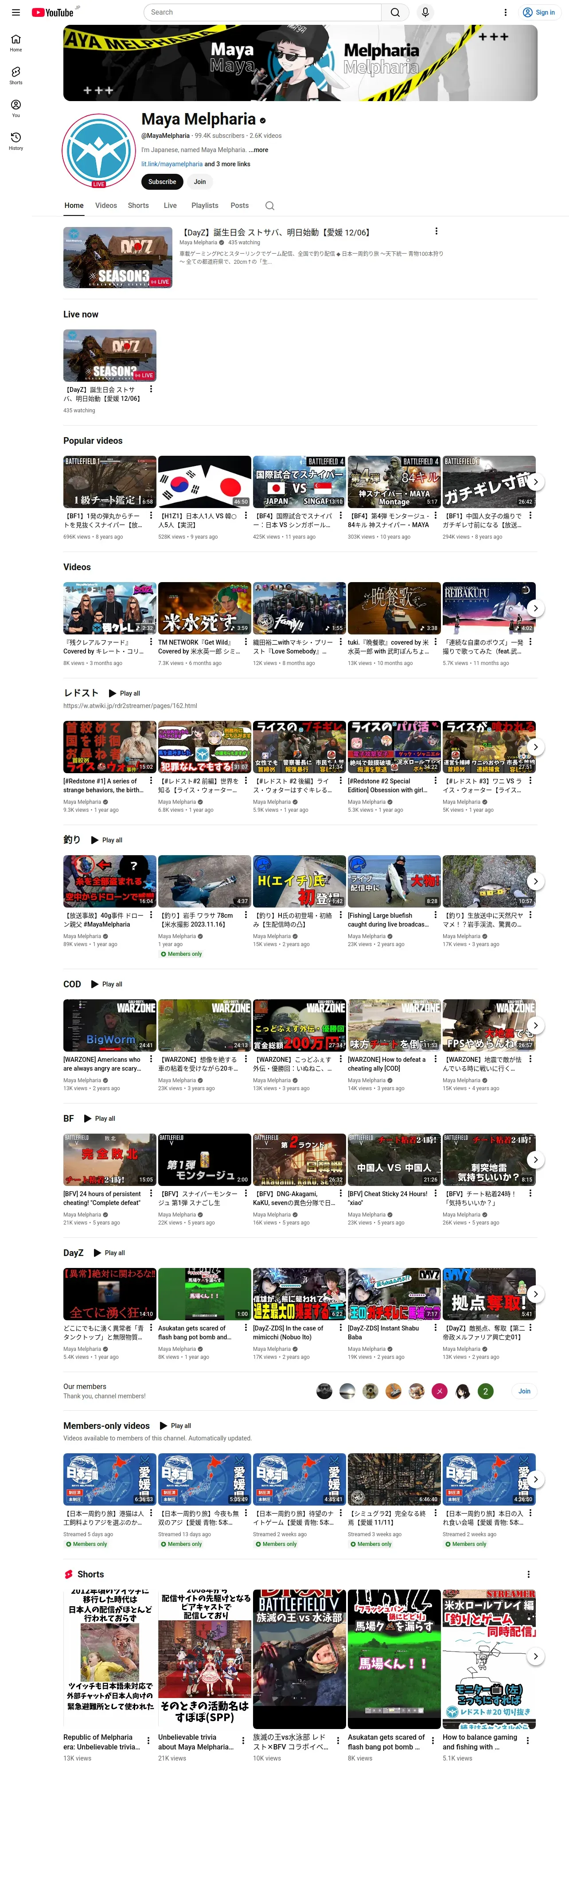Open options for Live now DayZ video
Image resolution: width=569 pixels, height=1878 pixels.
click(151, 389)
